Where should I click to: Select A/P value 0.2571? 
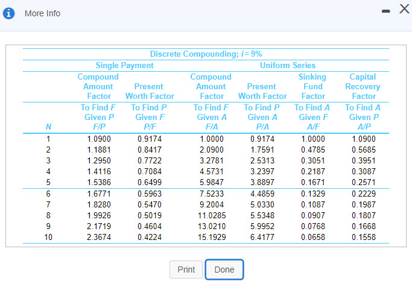(364, 182)
